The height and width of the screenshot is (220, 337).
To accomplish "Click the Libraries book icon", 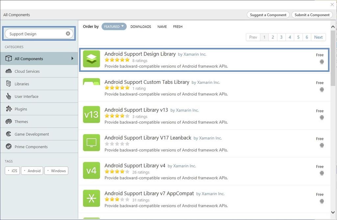I will (x=9, y=84).
